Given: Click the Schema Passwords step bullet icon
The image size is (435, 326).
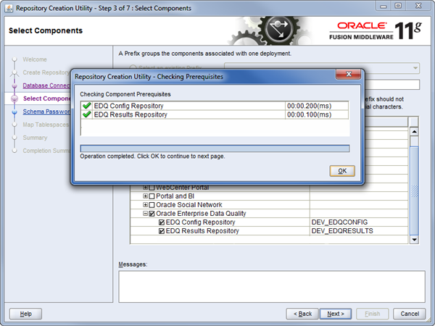Looking at the screenshot, I should click(x=14, y=112).
